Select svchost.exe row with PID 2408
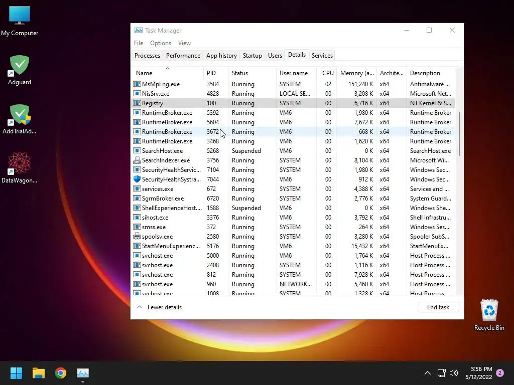514x385 pixels. (x=293, y=265)
